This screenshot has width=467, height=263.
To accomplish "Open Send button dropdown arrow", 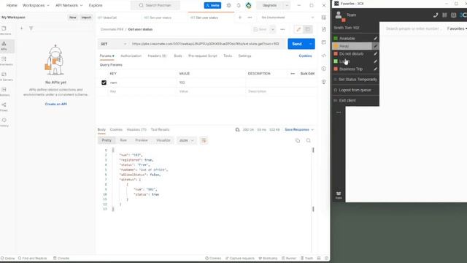I will [311, 44].
